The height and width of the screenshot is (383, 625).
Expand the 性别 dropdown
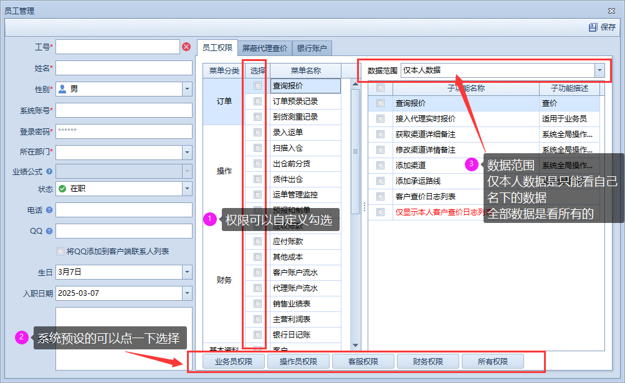(x=187, y=89)
